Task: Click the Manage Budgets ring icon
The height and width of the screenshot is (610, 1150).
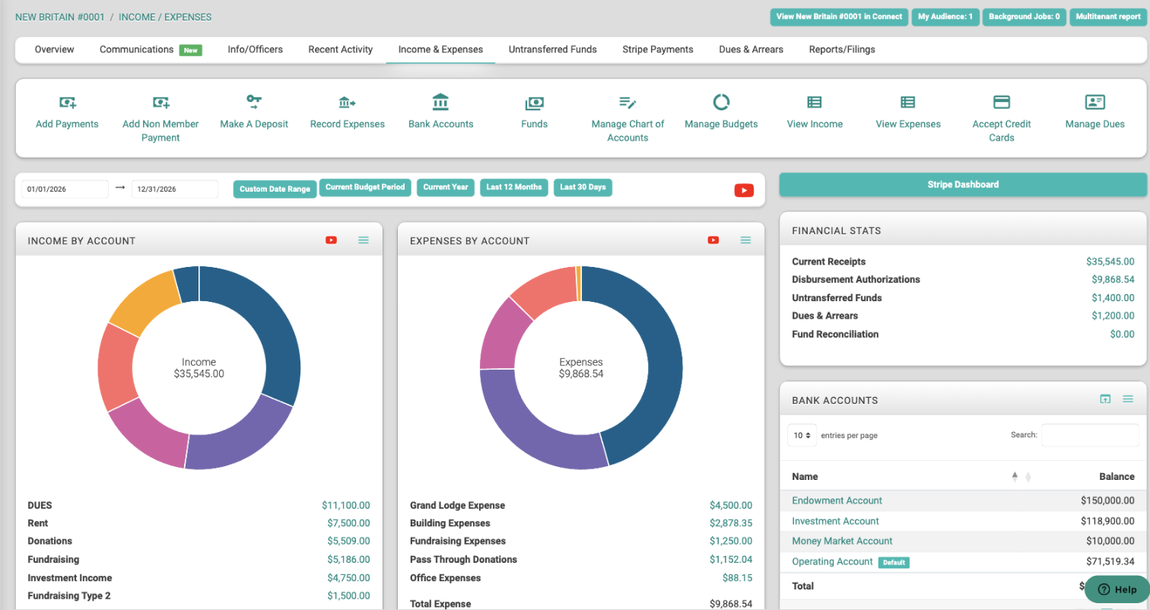Action: pos(721,102)
